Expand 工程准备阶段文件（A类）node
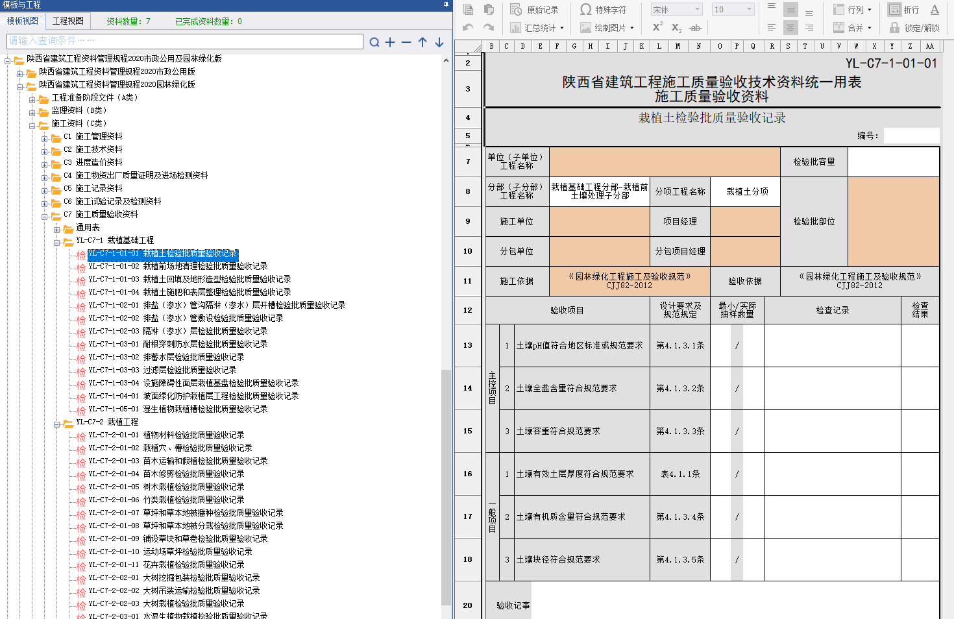Viewport: 954px width, 619px height. point(32,99)
